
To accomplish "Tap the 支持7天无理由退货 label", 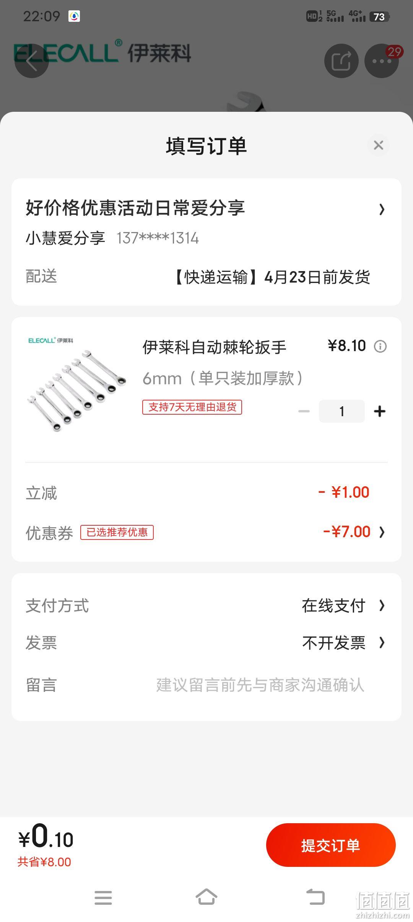I will click(x=192, y=407).
